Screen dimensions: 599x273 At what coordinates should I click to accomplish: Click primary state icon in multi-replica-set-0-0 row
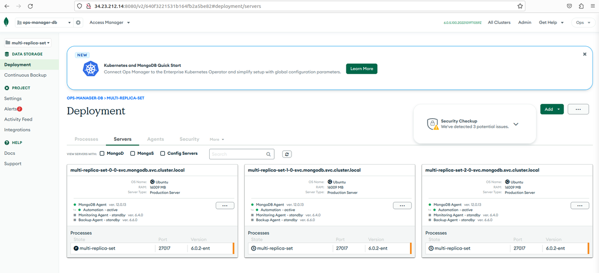[x=76, y=248]
